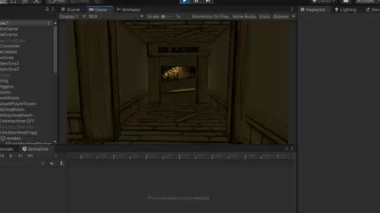Screen dimensions: 380x213
Task: Click the Step frame button
Action: tap(208, 1)
